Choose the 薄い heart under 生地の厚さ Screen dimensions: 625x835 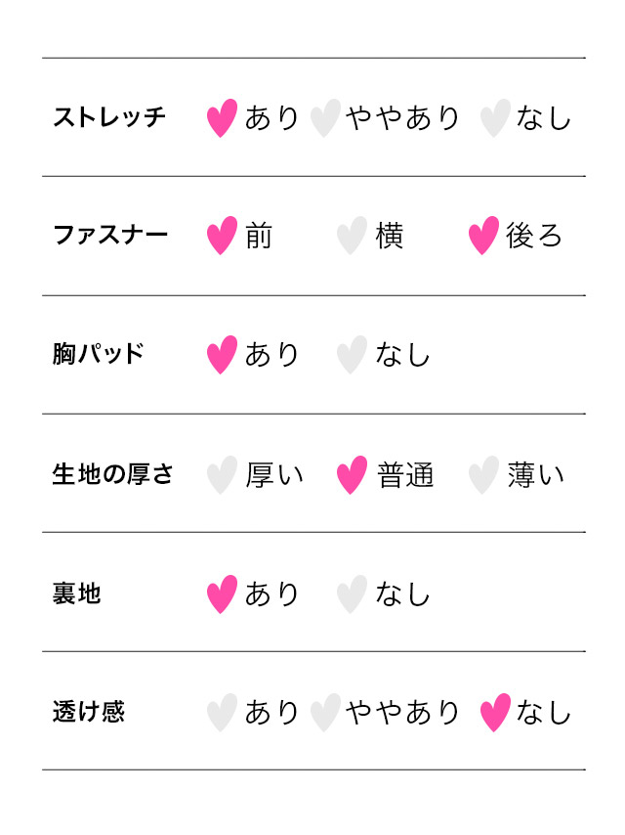[483, 475]
